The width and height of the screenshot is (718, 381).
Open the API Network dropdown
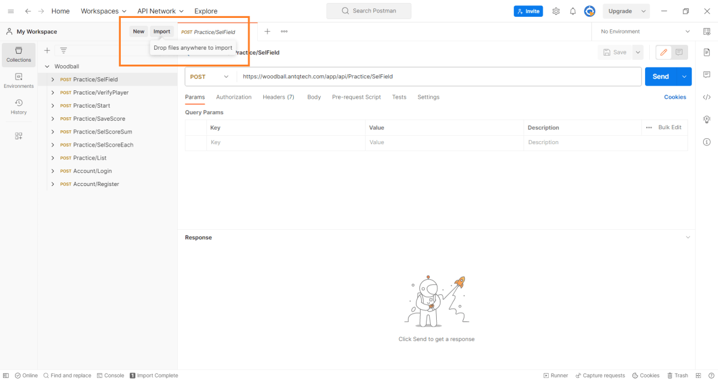point(160,11)
